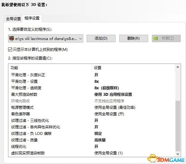Click the scrollbar up arrow in settings list
The height and width of the screenshot is (164, 186).
click(178, 67)
